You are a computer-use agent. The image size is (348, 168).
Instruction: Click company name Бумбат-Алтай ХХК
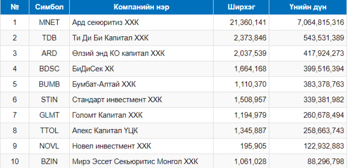coord(104,84)
